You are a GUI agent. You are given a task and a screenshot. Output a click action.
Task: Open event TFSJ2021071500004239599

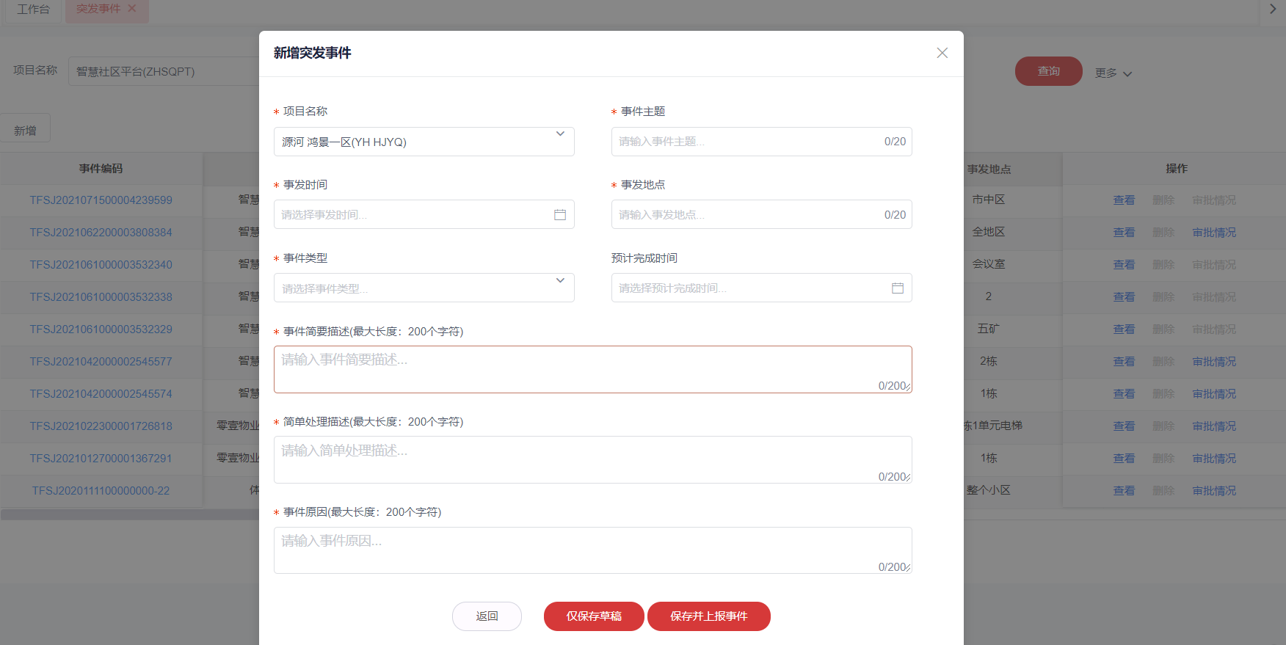(101, 200)
